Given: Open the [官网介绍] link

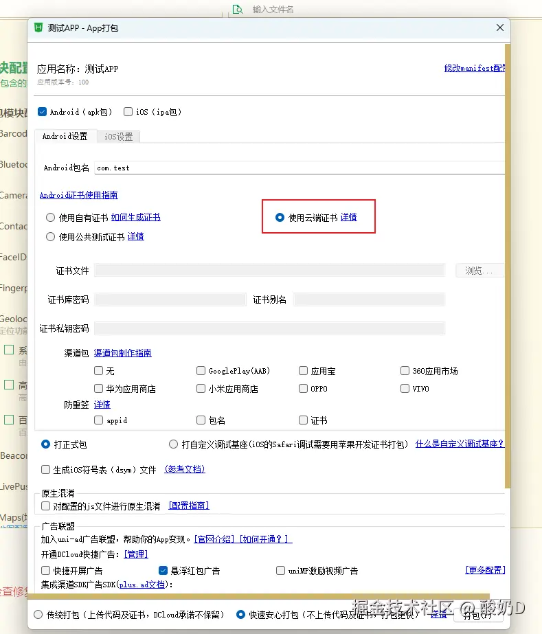Looking at the screenshot, I should coord(214,539).
